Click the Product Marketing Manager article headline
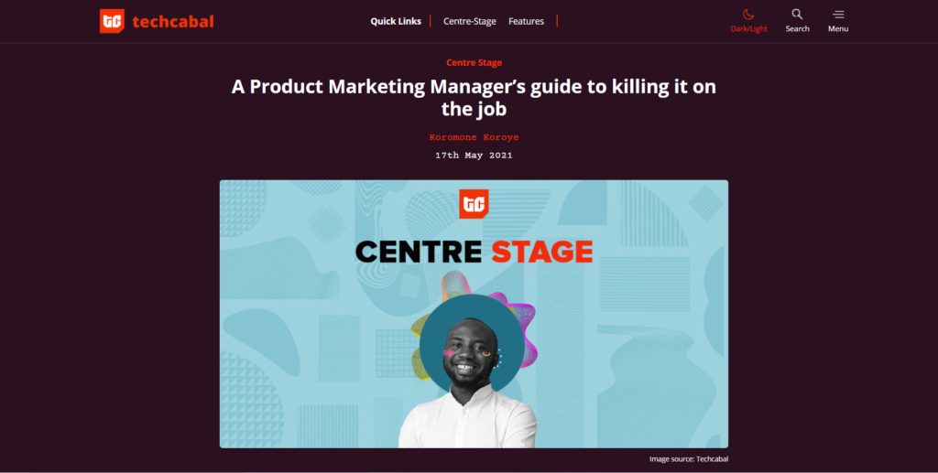 coord(474,98)
